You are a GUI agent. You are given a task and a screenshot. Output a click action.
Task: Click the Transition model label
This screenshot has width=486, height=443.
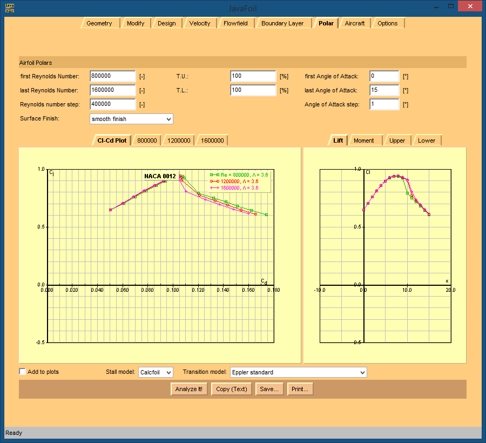pyautogui.click(x=205, y=372)
